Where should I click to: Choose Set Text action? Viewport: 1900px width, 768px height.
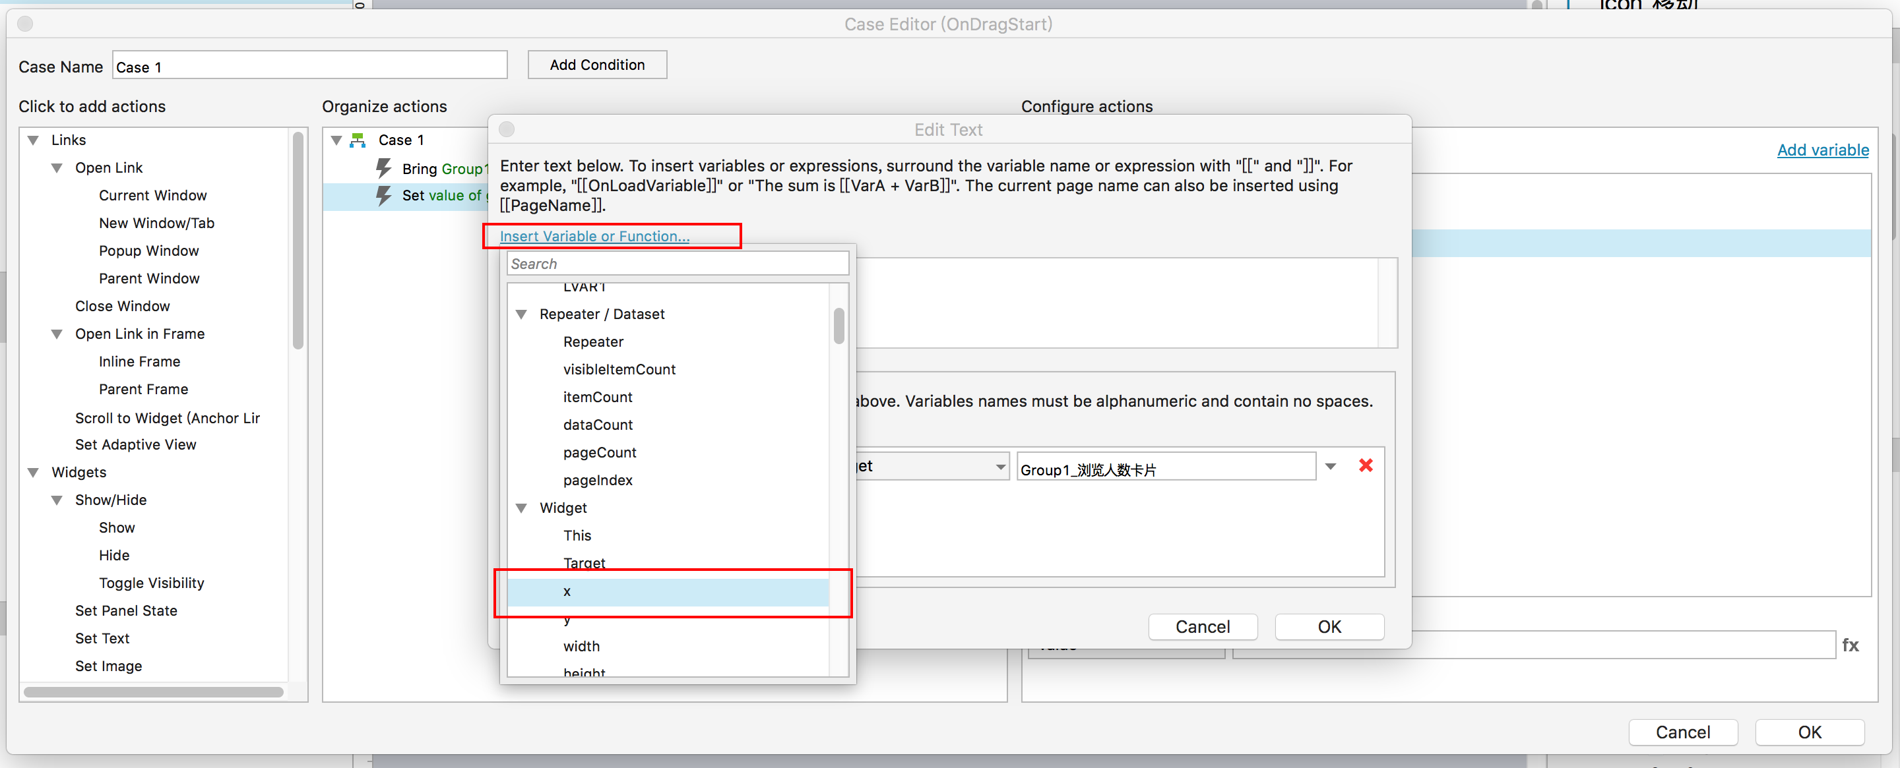point(102,637)
